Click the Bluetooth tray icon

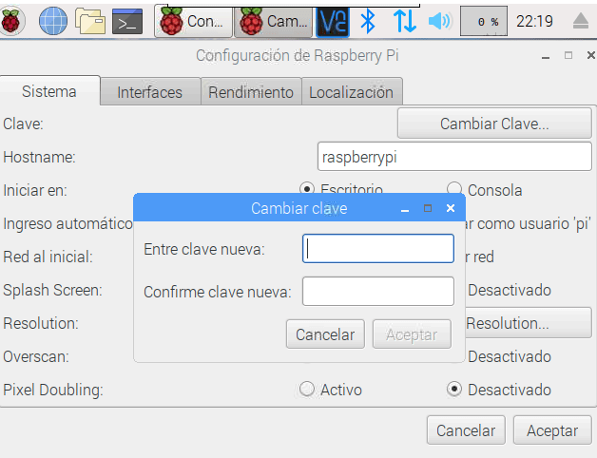[x=368, y=21]
